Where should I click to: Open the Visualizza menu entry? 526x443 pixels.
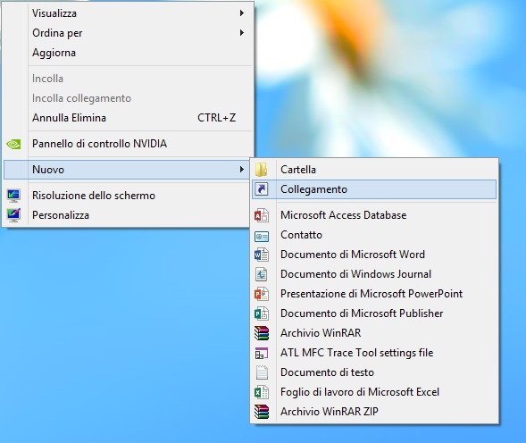128,13
